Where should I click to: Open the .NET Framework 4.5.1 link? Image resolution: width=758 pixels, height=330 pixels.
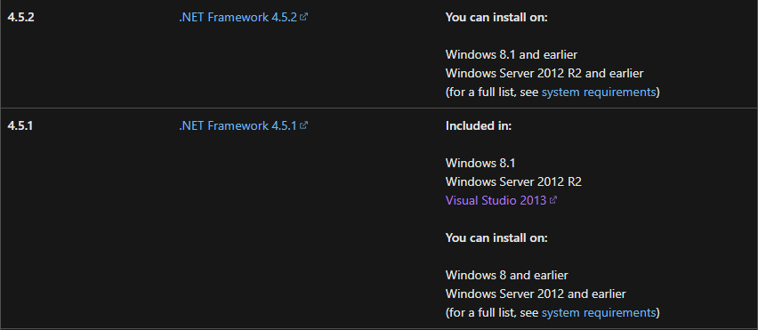243,125
